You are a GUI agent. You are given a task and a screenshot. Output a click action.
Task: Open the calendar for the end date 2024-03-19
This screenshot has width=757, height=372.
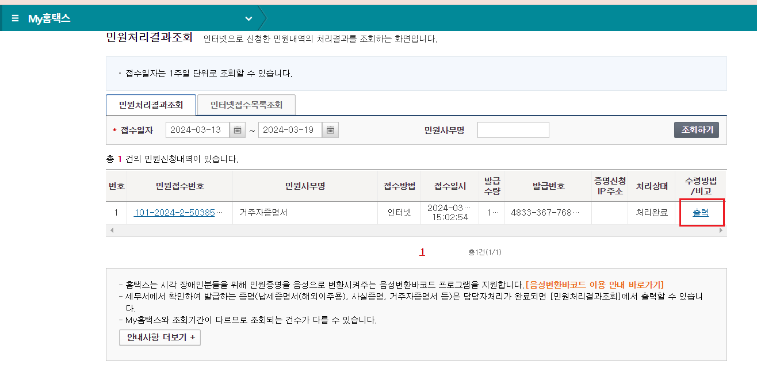[x=329, y=129]
